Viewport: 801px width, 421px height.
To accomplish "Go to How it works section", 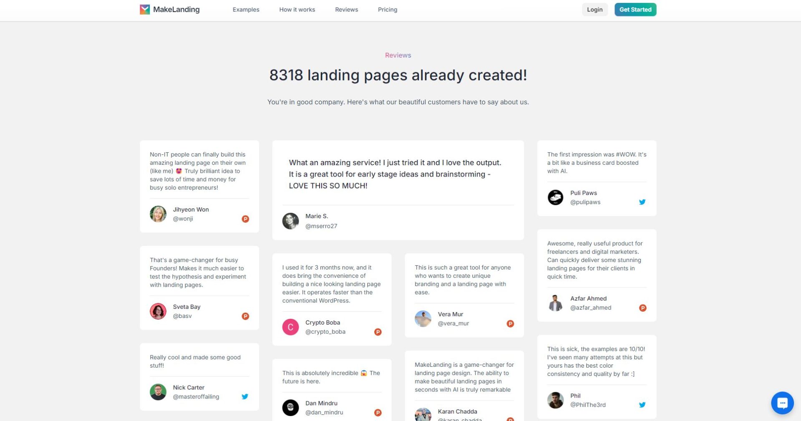I will tap(297, 10).
